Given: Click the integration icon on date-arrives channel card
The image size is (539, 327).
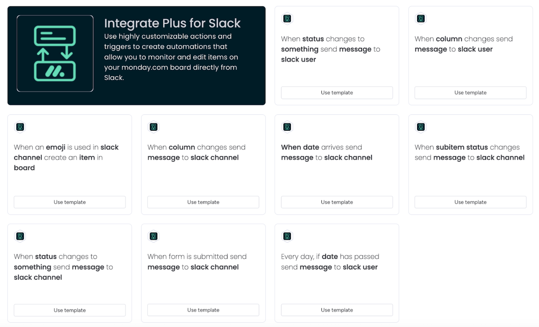Looking at the screenshot, I should [288, 127].
